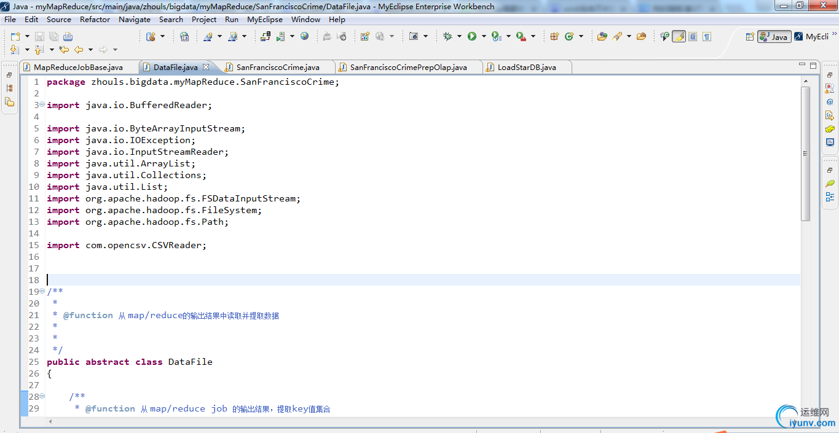Screen dimensions: 839x433
Task: Open the Navigate menu
Action: pyautogui.click(x=135, y=19)
